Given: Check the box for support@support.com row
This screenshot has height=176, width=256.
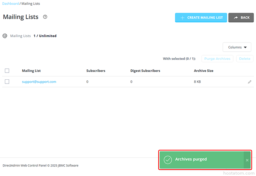Looking at the screenshot, I should tap(7, 82).
